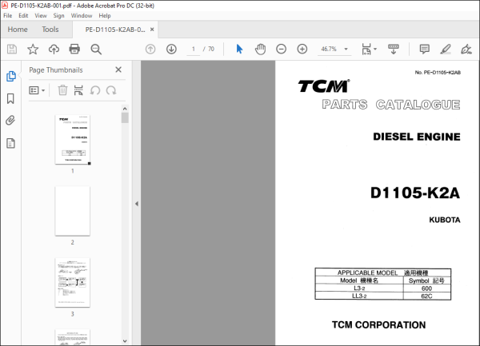Viewport: 480px width, 346px height.
Task: Close the Page Thumbnails panel
Action: (118, 70)
